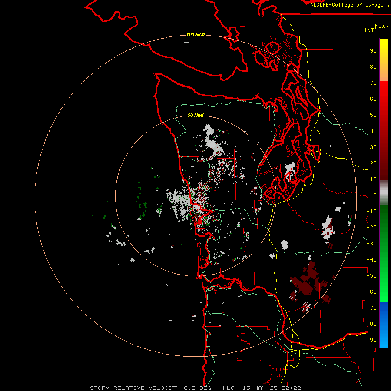
Task: Click the -90 value on velocity scale
Action: point(371,340)
